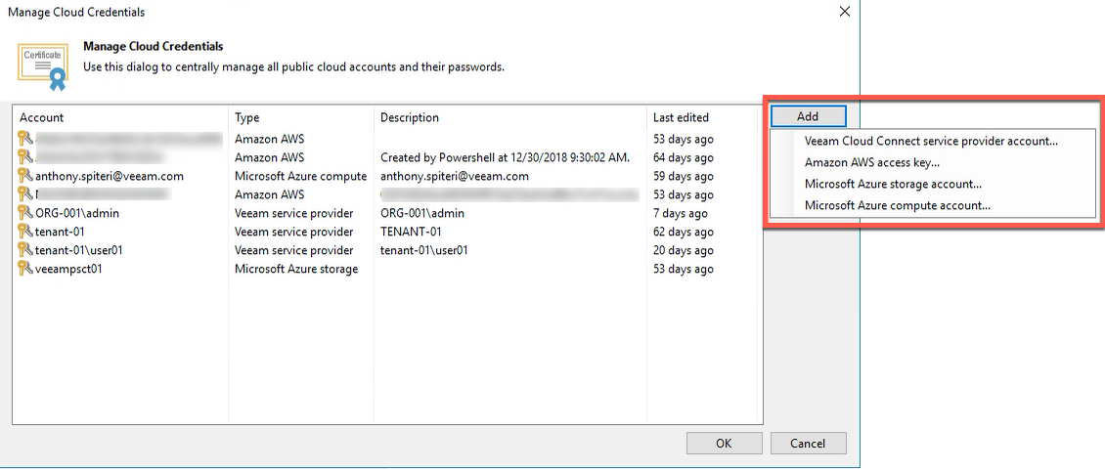
Task: Confirm the dialog with OK
Action: point(724,443)
